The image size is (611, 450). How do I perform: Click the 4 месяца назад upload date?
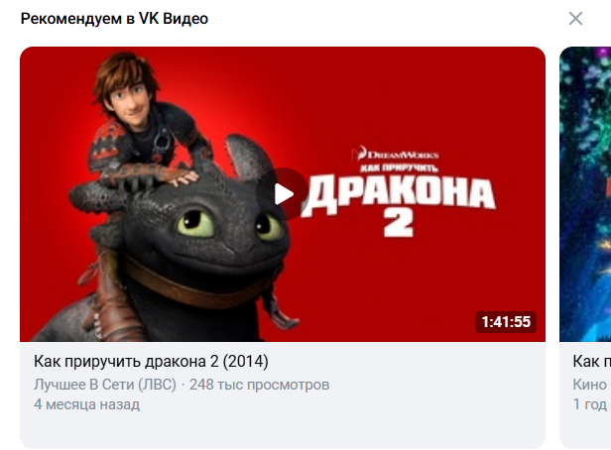coord(86,404)
